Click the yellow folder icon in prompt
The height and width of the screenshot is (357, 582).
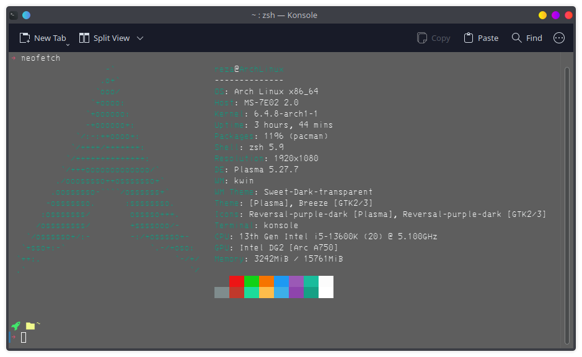pyautogui.click(x=30, y=326)
